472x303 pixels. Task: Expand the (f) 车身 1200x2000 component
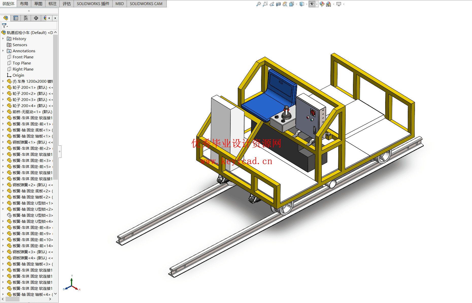3,81
